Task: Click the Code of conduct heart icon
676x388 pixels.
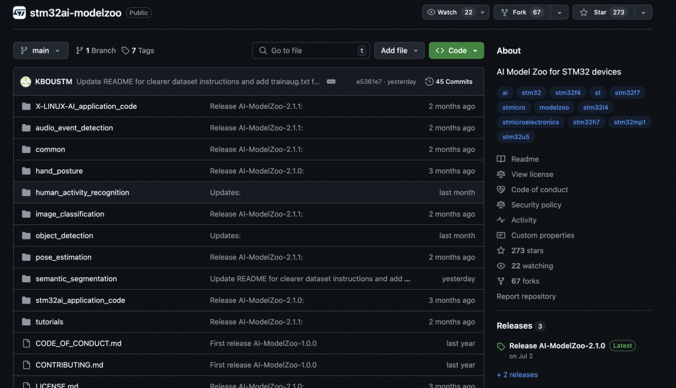Action: tap(501, 189)
